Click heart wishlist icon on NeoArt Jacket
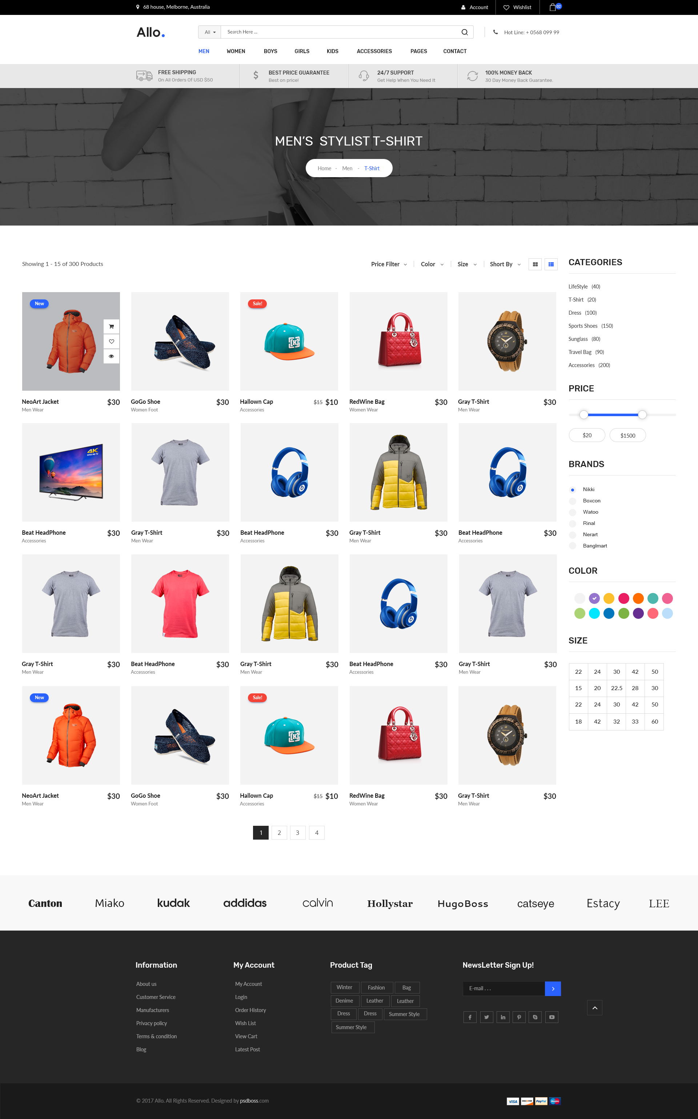This screenshot has width=698, height=1119. point(111,341)
